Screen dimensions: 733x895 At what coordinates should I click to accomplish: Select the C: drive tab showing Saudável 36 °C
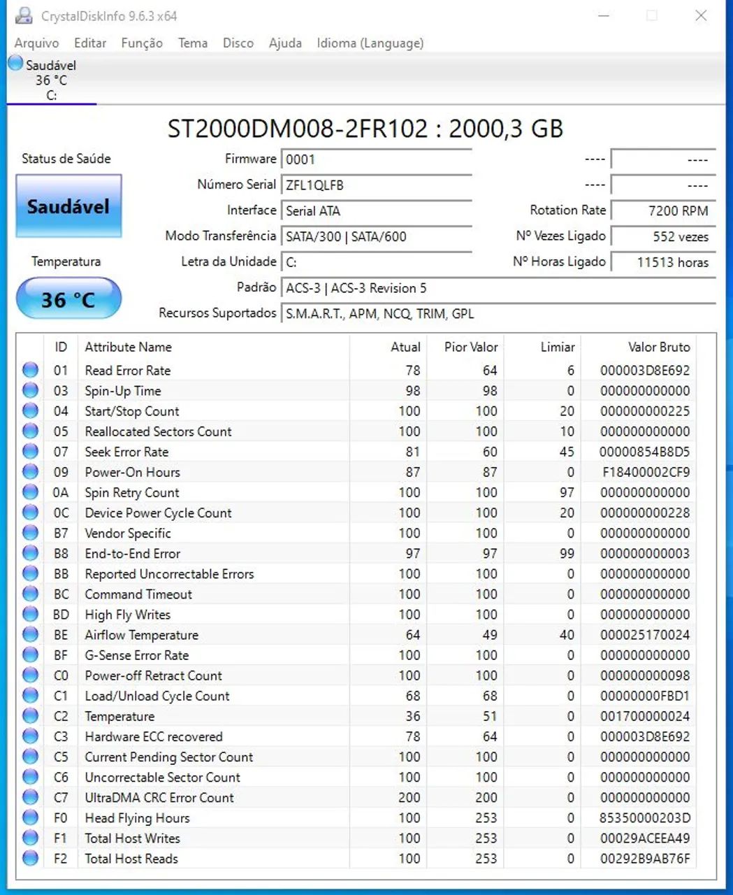tap(51, 79)
